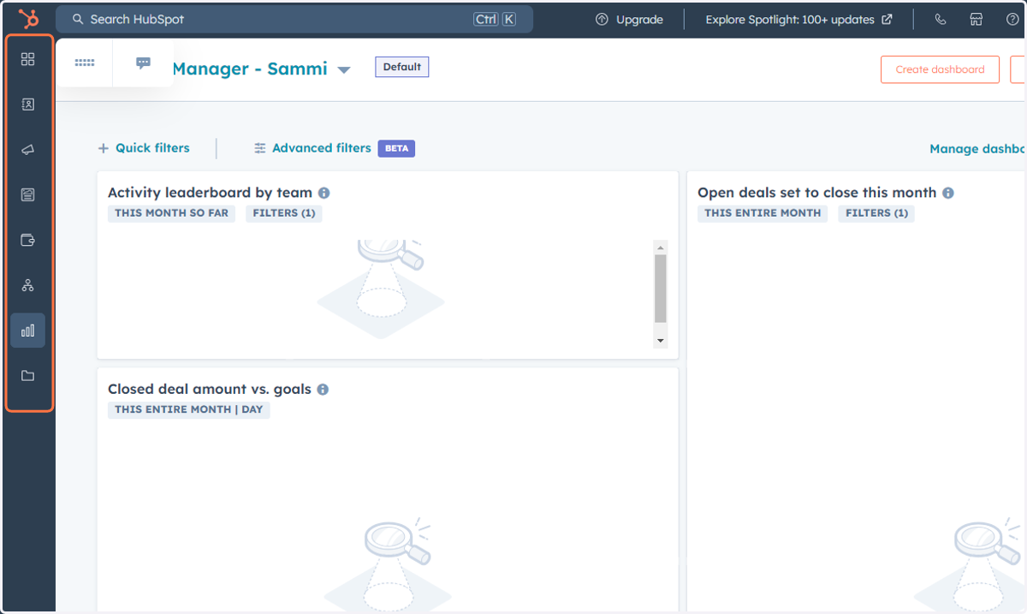Click info icon for Closed deal amount vs. goals
1027x614 pixels.
click(323, 389)
